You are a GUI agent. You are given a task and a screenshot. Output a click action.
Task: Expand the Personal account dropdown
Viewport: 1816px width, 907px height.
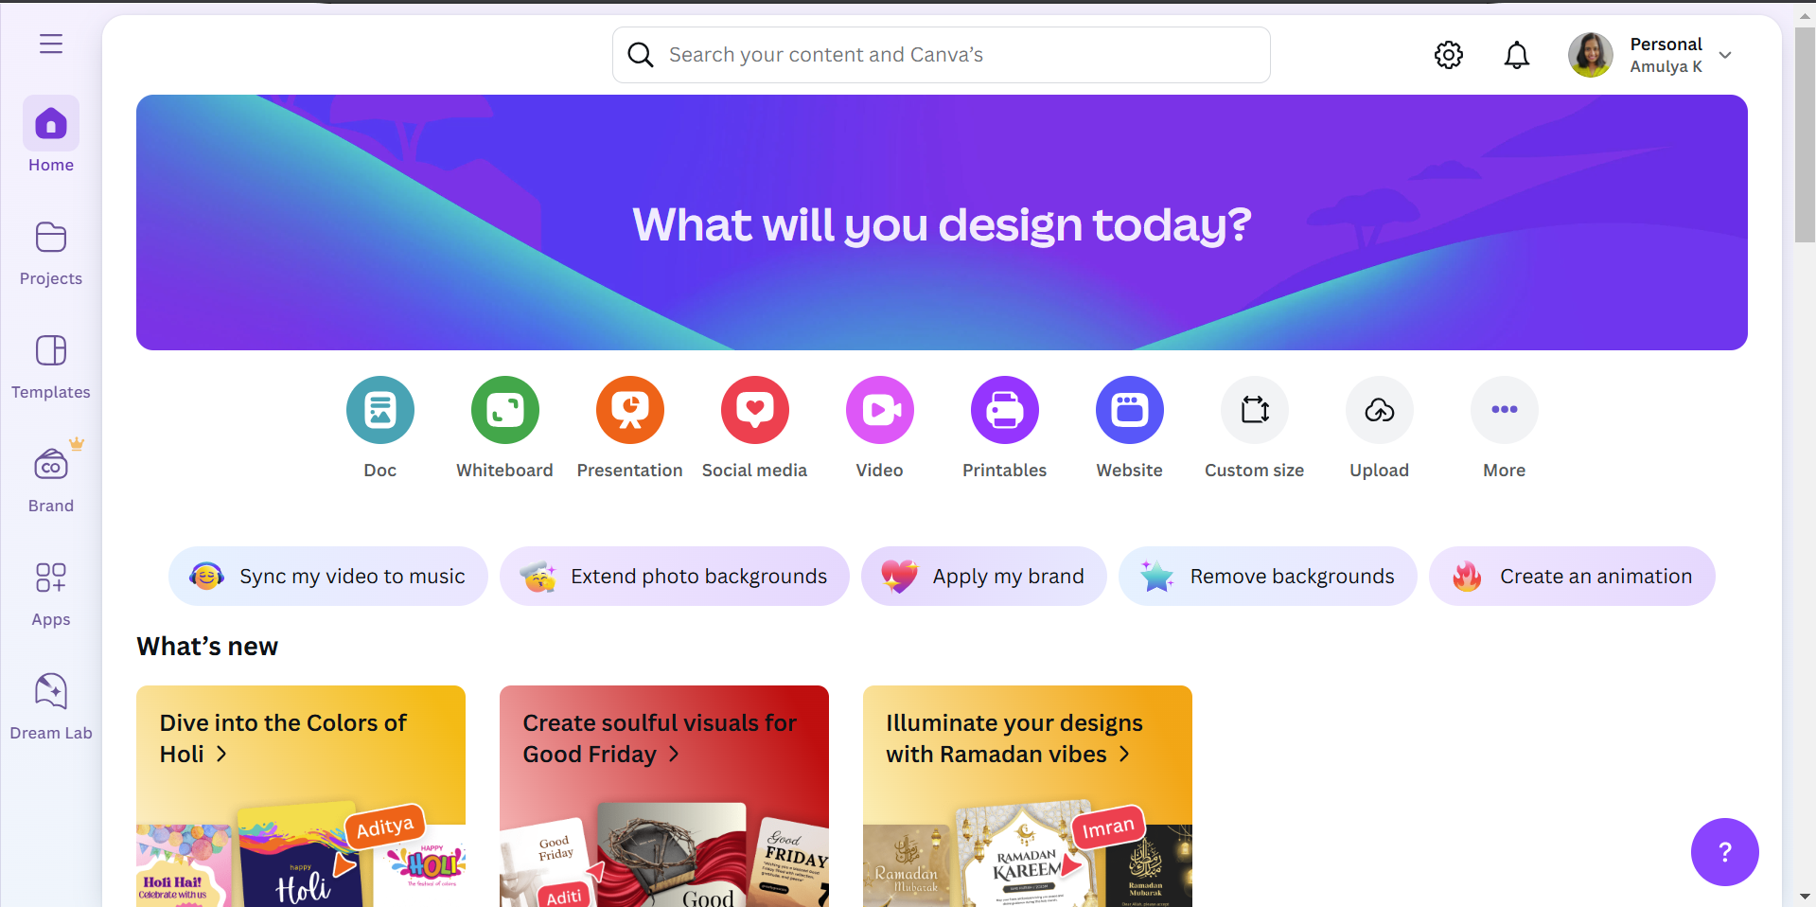(x=1725, y=55)
